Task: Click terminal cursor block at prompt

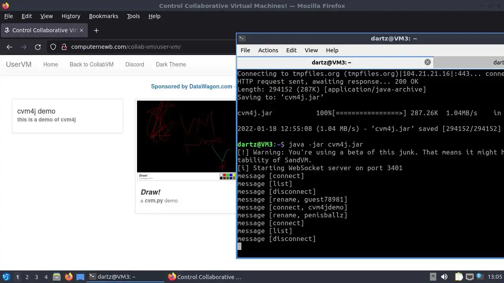Action: tap(239, 246)
